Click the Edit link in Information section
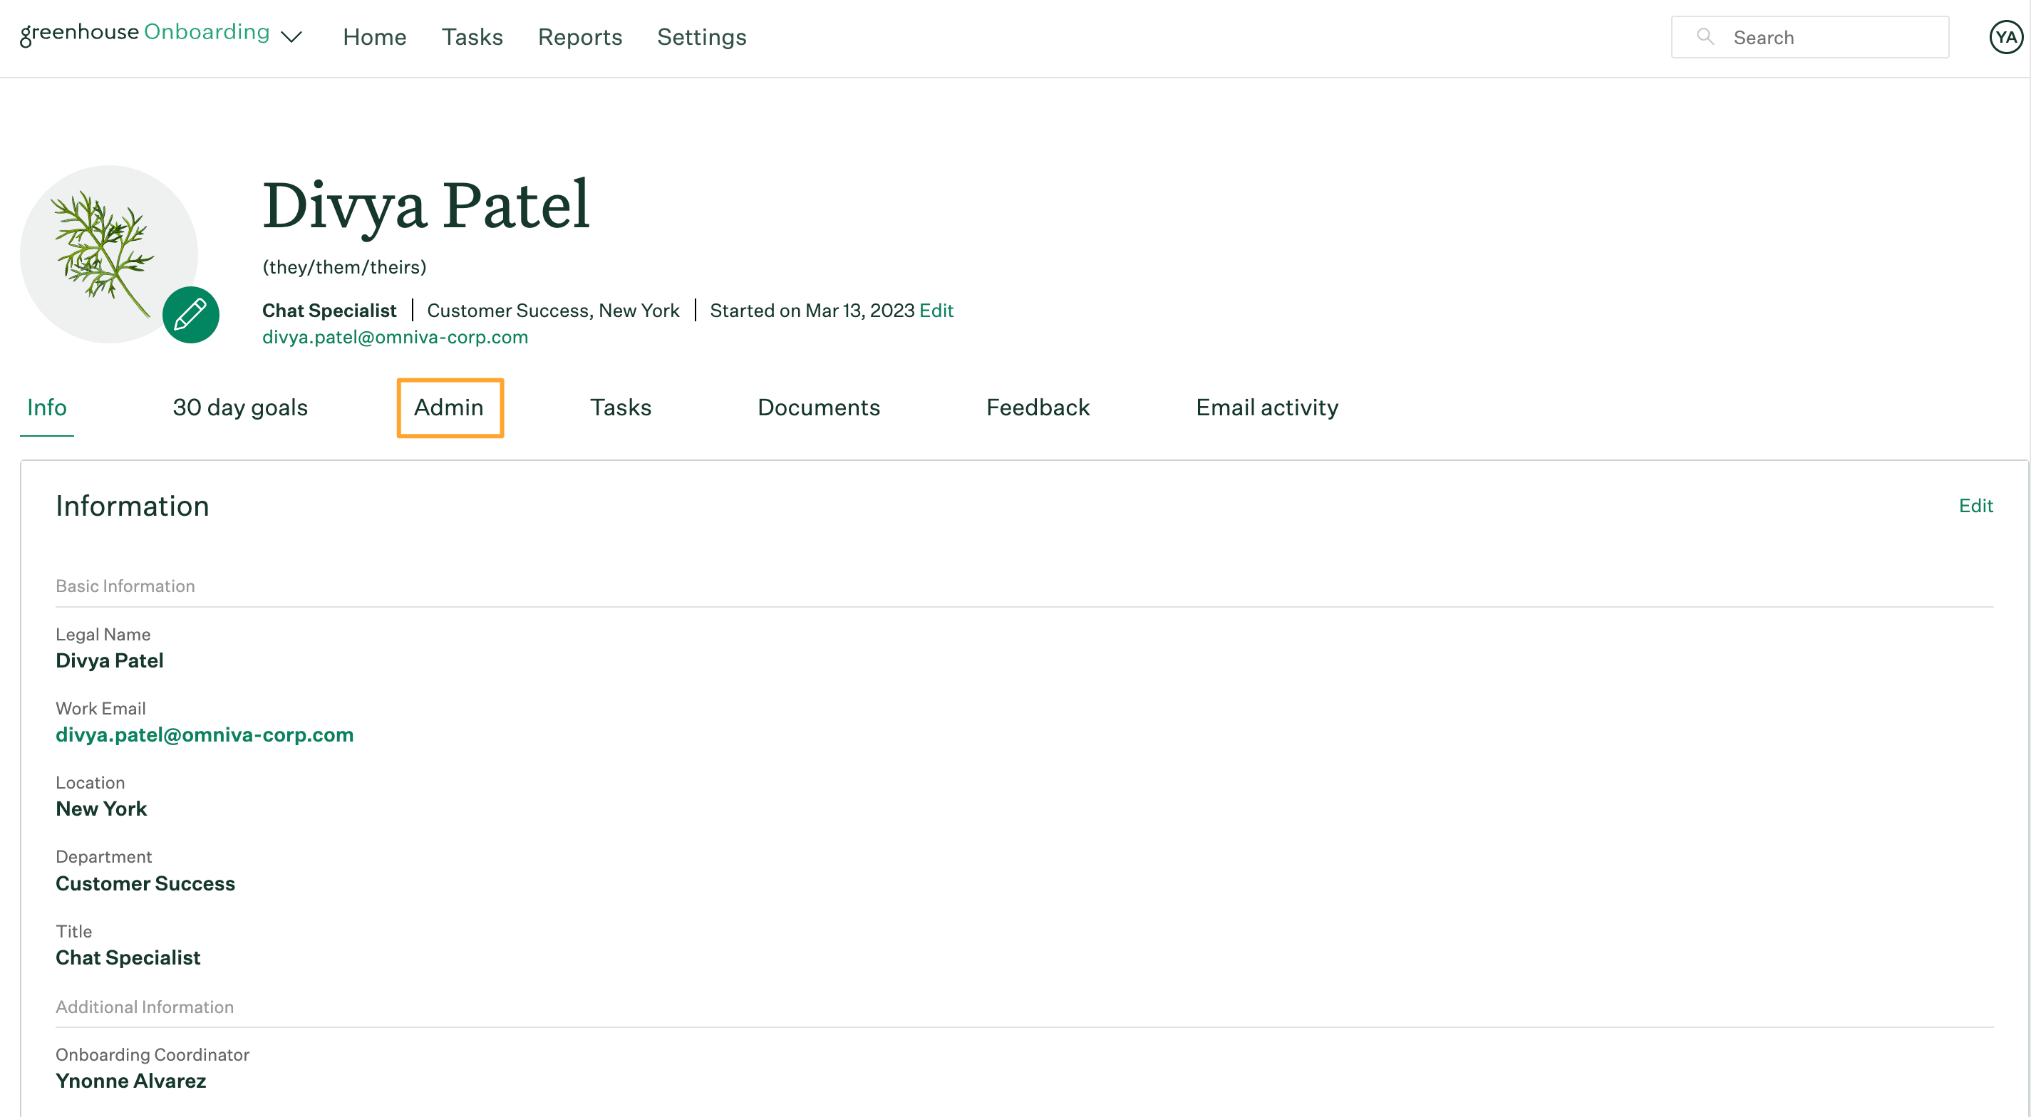 coord(1976,505)
